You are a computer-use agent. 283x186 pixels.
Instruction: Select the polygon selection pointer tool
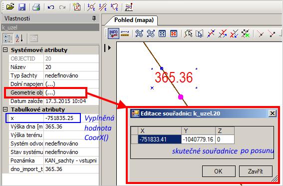(188, 33)
